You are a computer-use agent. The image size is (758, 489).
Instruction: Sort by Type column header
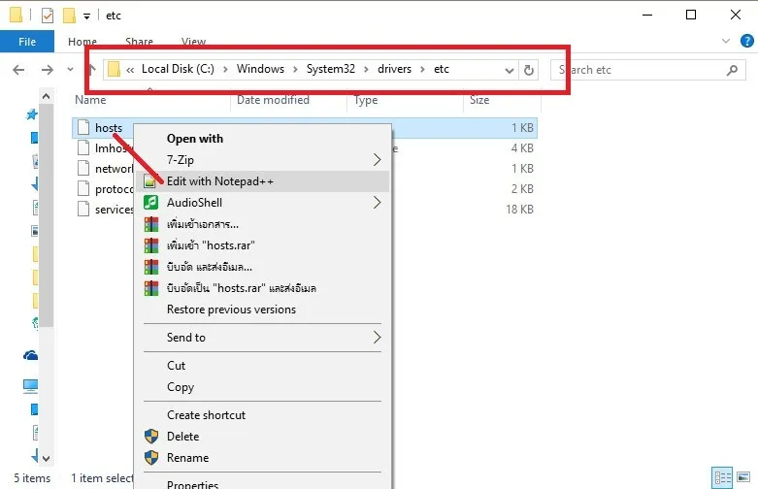pyautogui.click(x=366, y=100)
